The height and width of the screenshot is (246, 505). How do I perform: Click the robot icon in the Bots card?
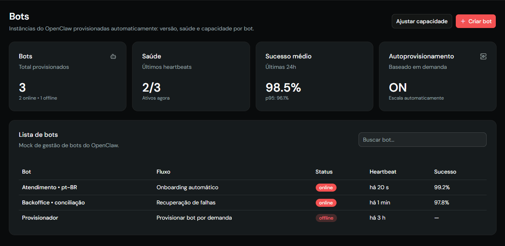[113, 57]
